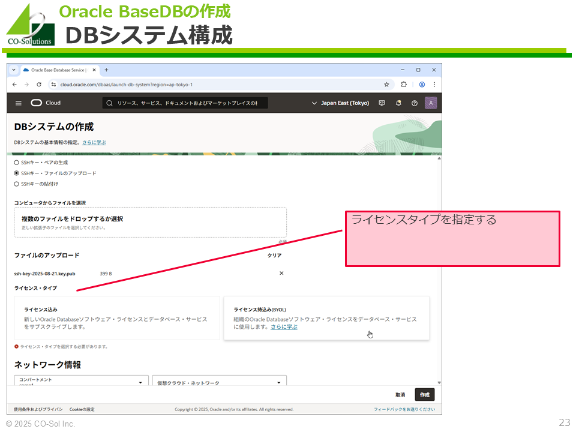Click クリア to clear uploaded files
This screenshot has height=432, width=576.
[274, 256]
